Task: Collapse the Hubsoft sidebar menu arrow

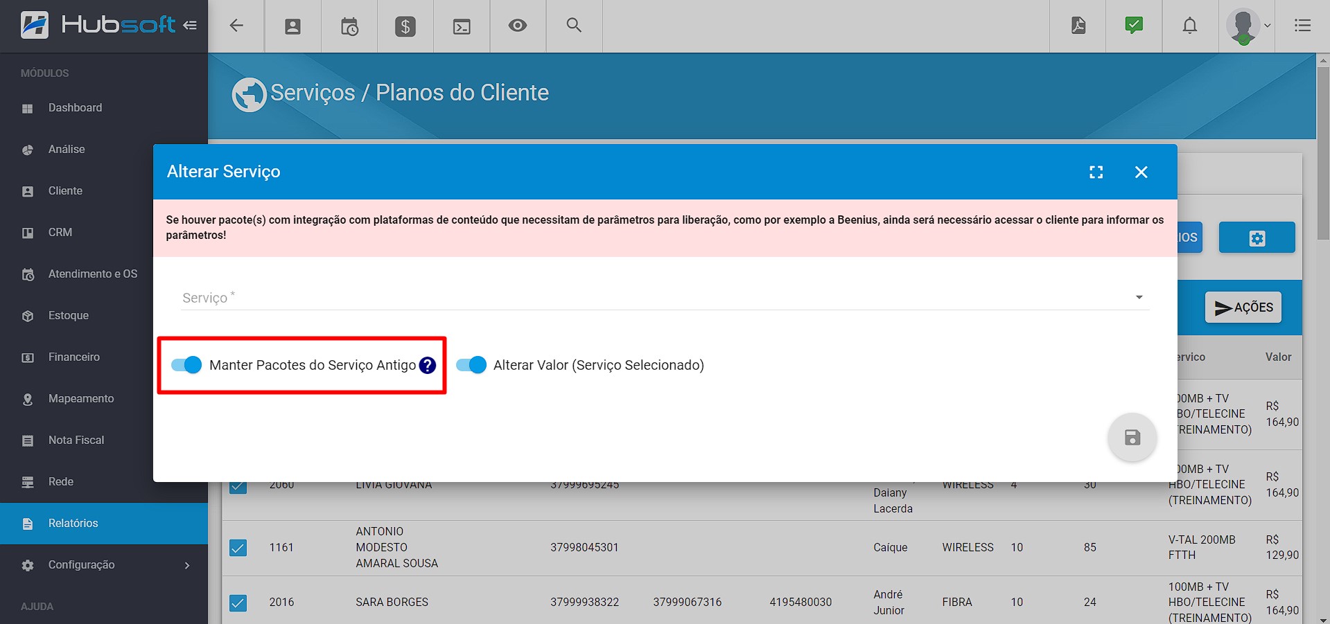Action: [190, 26]
